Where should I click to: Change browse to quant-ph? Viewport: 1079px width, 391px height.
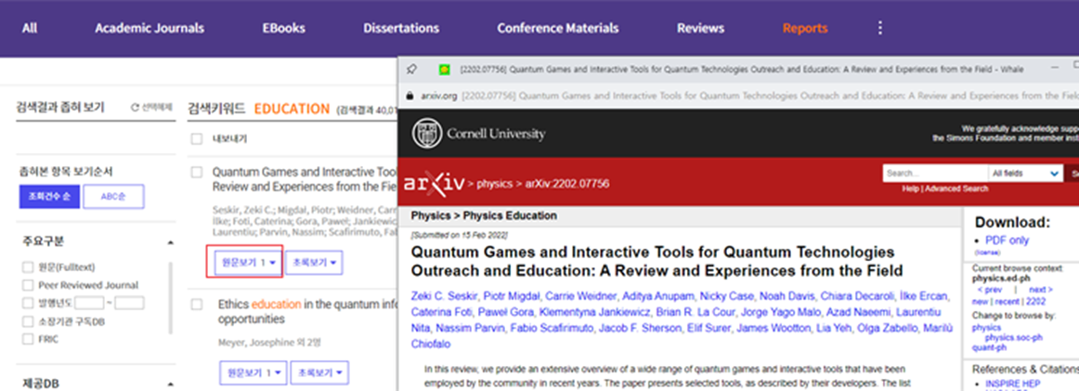(x=990, y=347)
